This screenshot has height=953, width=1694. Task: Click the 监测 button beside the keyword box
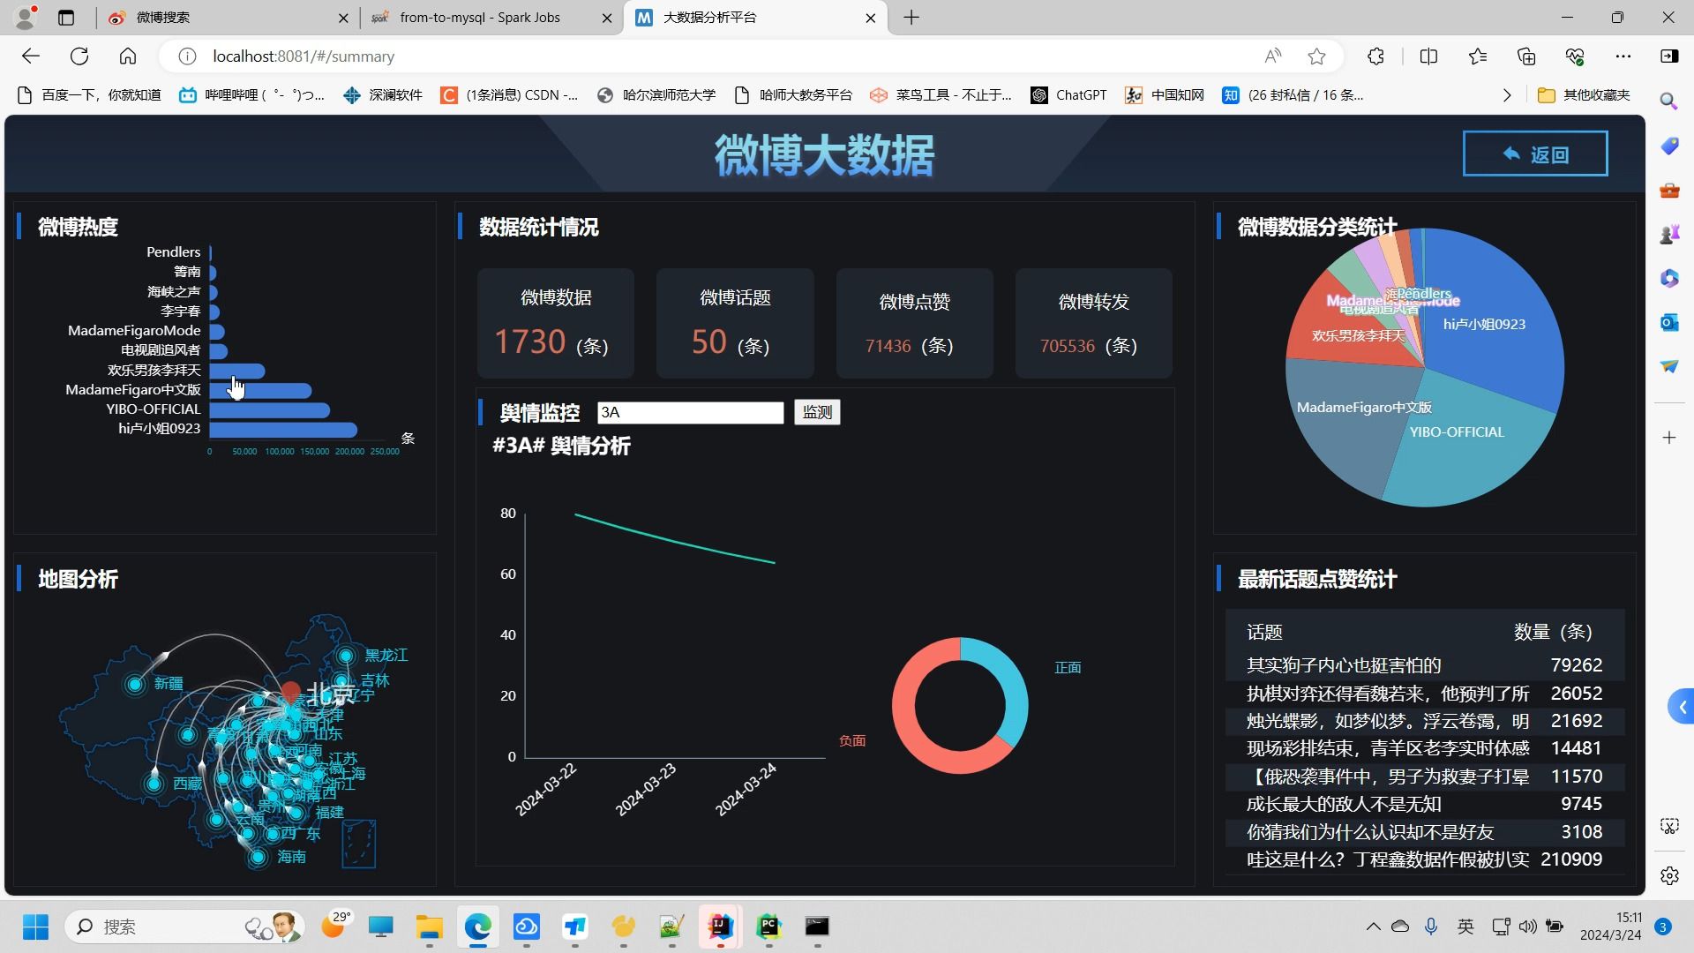coord(816,412)
